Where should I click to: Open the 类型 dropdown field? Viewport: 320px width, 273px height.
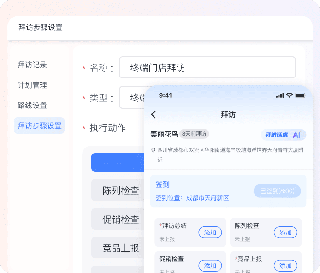(x=131, y=97)
